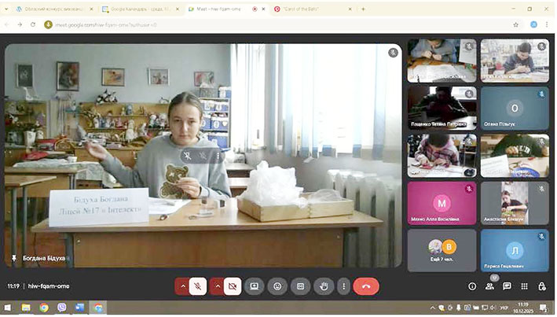Click the red leave call button
This screenshot has height=317, width=557.
pos(366,286)
